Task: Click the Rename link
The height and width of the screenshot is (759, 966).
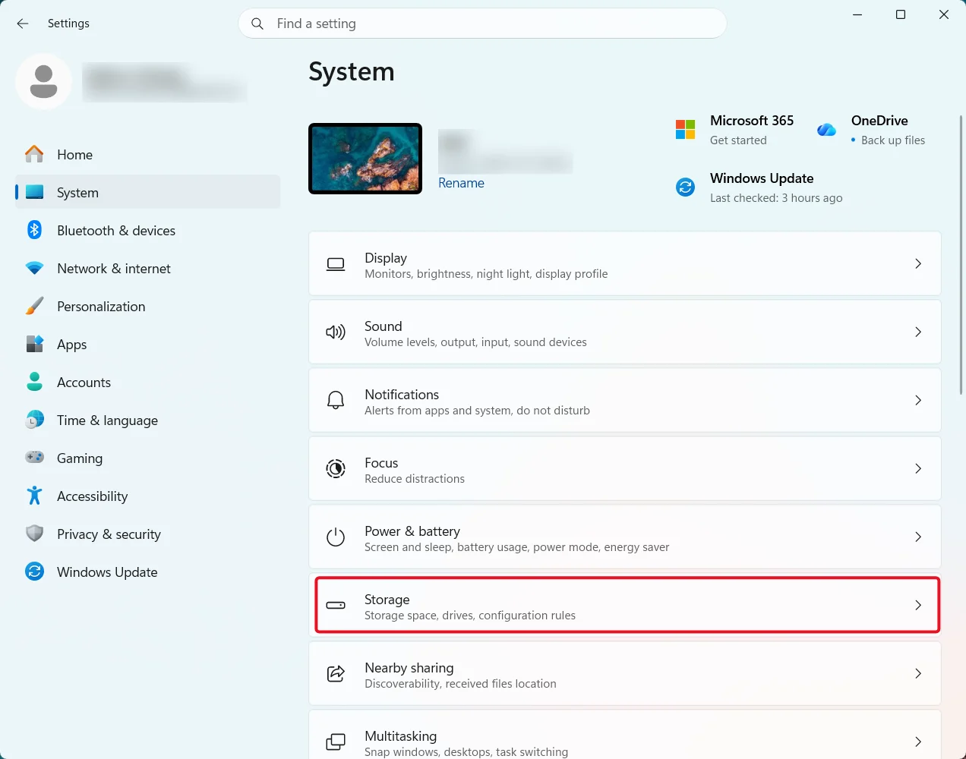Action: (461, 183)
